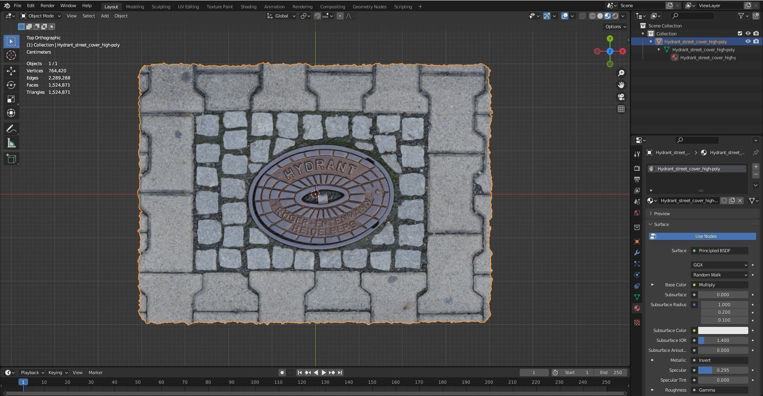Select the Scale tool

[11, 99]
